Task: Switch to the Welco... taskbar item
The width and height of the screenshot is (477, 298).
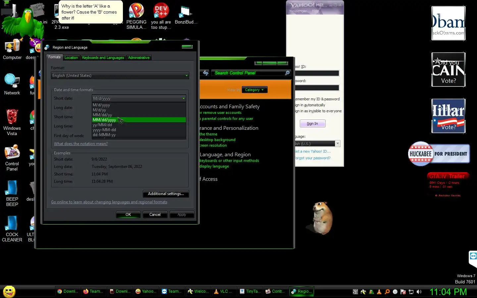Action: pyautogui.click(x=198, y=291)
